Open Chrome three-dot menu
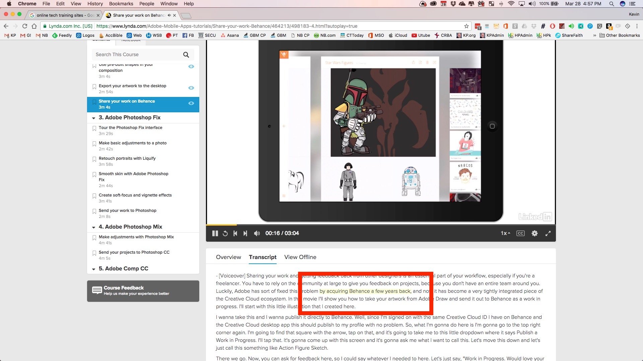643x361 pixels. coord(637,26)
